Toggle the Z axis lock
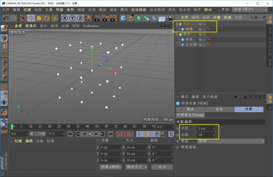Viewport: 273px width, 177px height. [x=80, y=18]
